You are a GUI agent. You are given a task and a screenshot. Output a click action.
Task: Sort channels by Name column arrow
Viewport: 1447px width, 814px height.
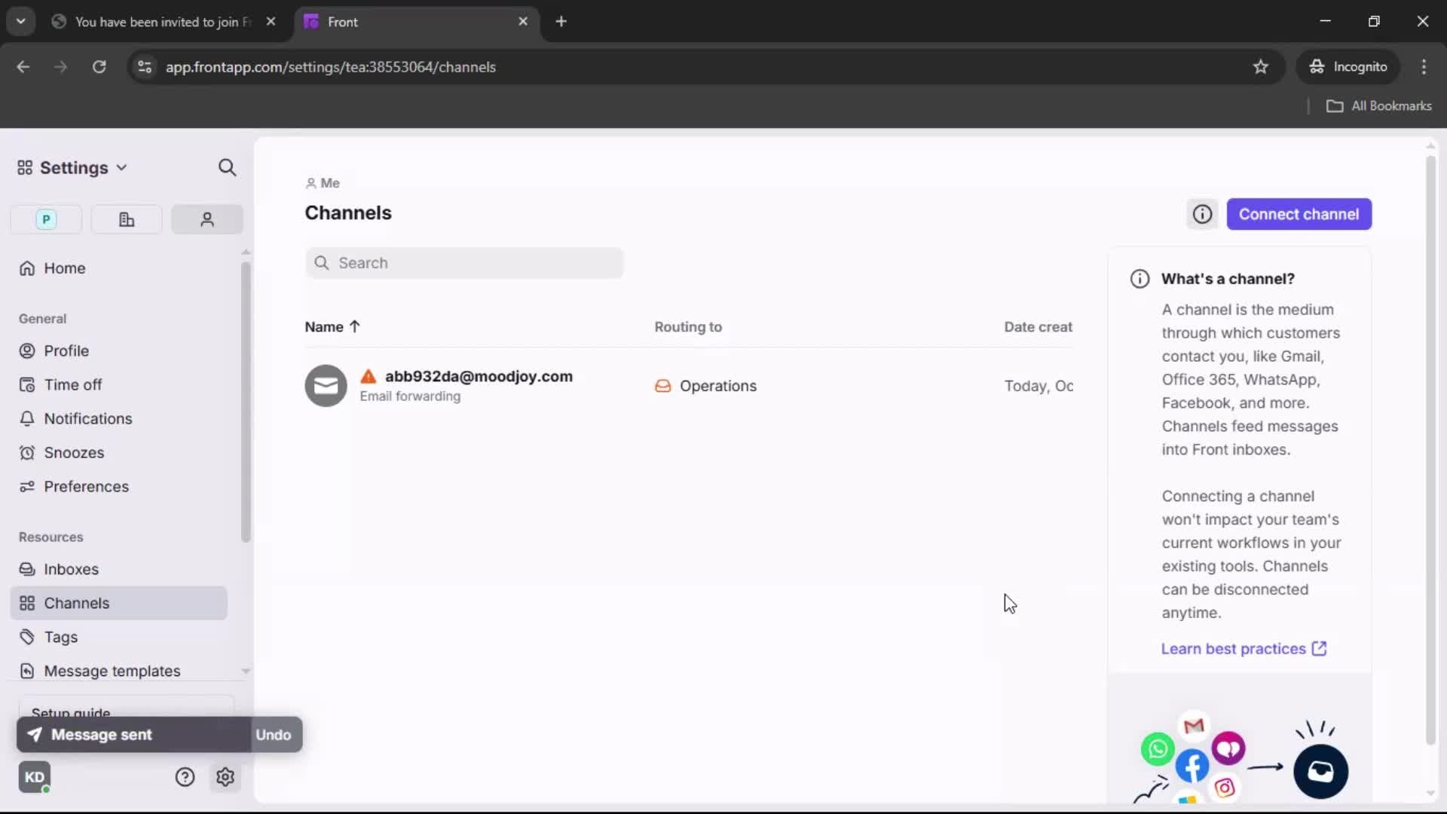(354, 326)
